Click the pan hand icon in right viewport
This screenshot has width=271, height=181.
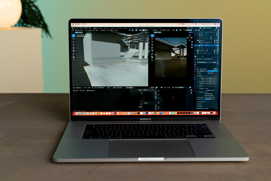(192, 45)
